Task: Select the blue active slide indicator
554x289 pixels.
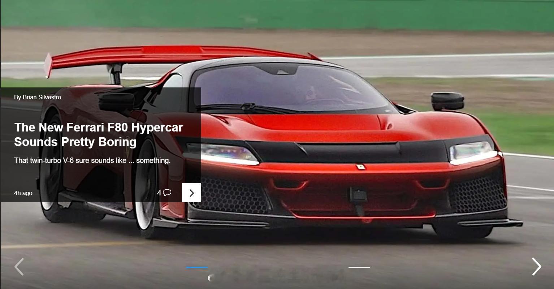Action: click(197, 267)
